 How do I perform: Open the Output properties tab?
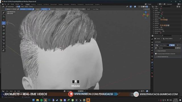point(152,45)
